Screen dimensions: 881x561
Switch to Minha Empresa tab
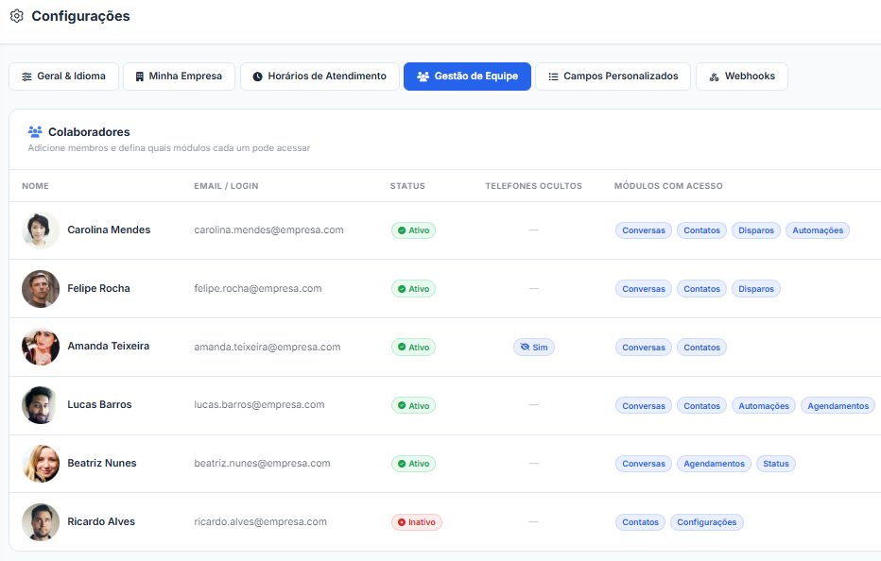point(179,76)
